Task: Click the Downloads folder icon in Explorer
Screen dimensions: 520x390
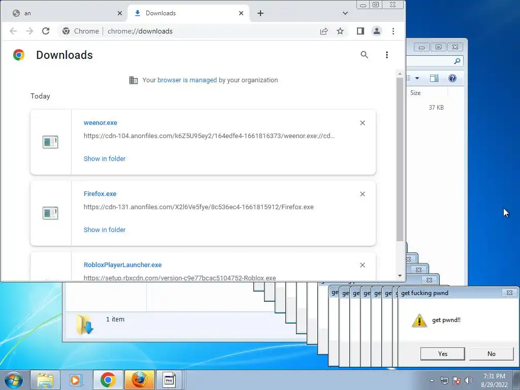Action: pyautogui.click(x=85, y=324)
